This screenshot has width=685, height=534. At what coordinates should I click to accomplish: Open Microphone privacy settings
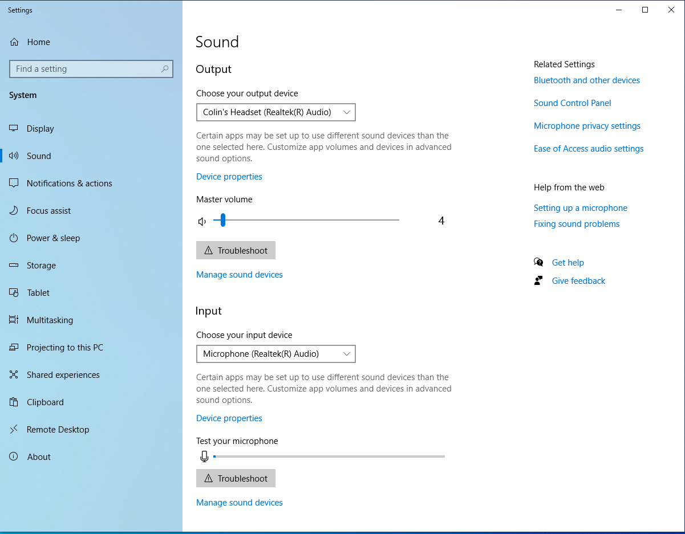point(587,126)
